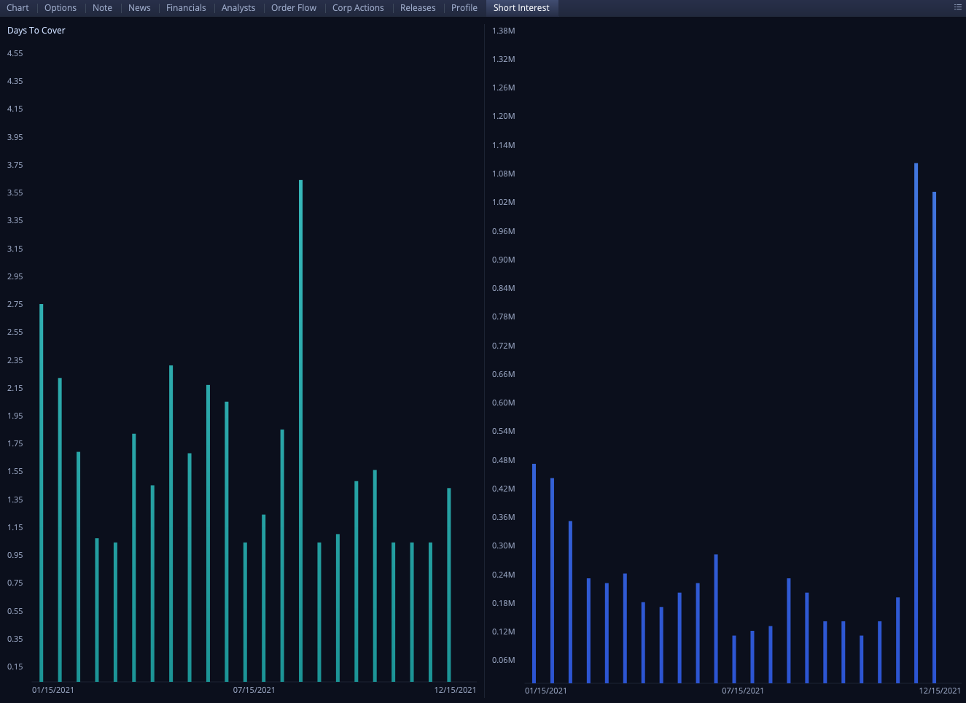The height and width of the screenshot is (703, 966).
Task: Click the 07/15/2021 label on left chart
Action: 255,688
